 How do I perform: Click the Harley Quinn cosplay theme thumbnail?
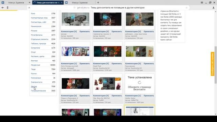point(75,51)
